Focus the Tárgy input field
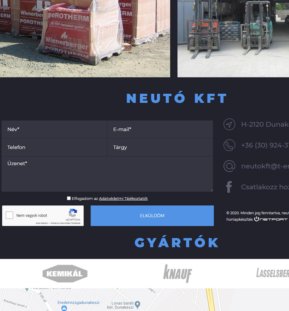289x311 pixels. (x=160, y=147)
